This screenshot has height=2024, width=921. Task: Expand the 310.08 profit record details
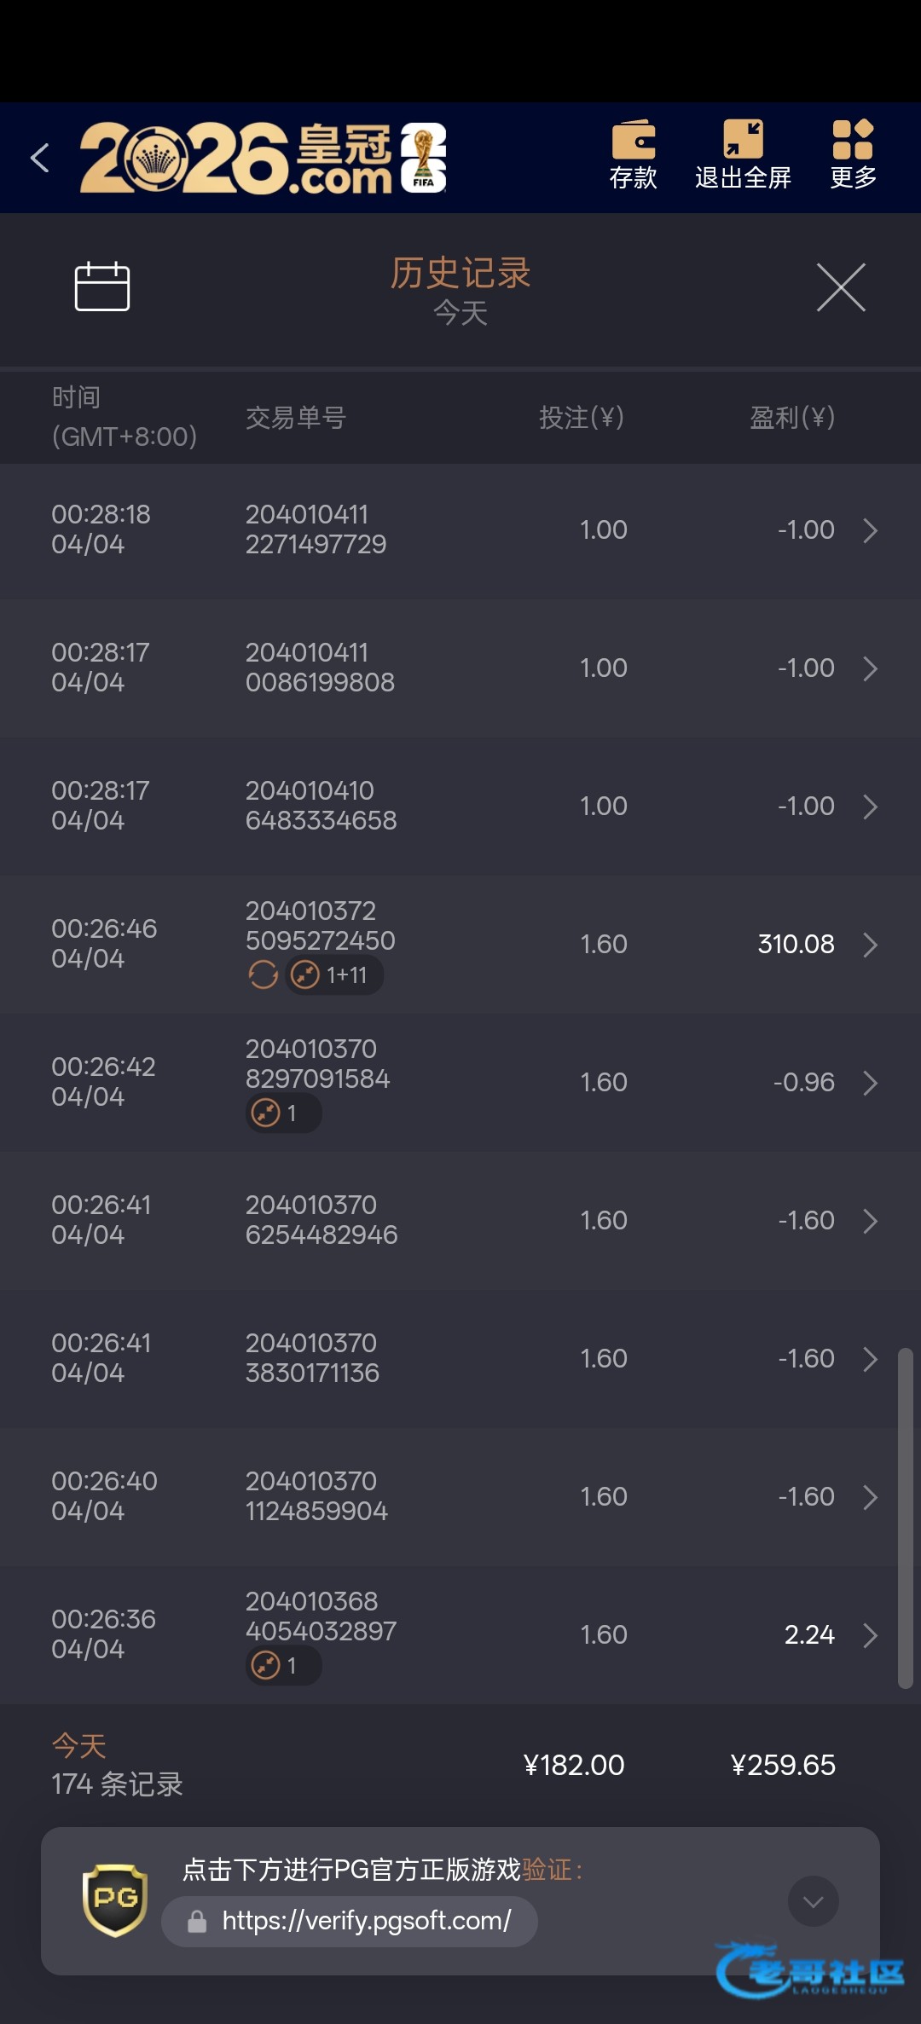[x=870, y=945]
